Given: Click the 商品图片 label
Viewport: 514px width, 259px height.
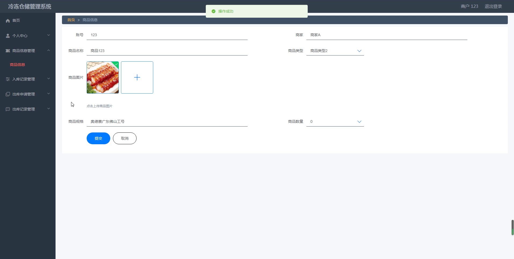Looking at the screenshot, I should 76,77.
